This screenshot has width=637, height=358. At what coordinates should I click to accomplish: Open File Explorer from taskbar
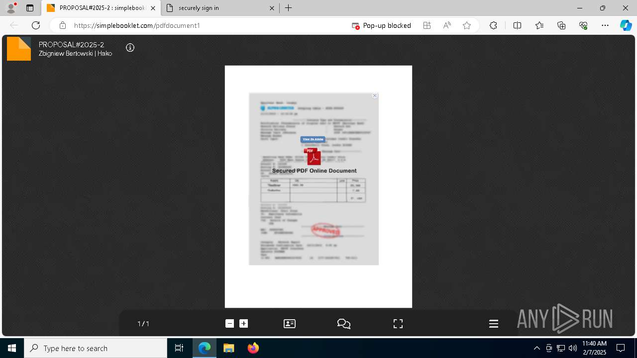(x=228, y=348)
